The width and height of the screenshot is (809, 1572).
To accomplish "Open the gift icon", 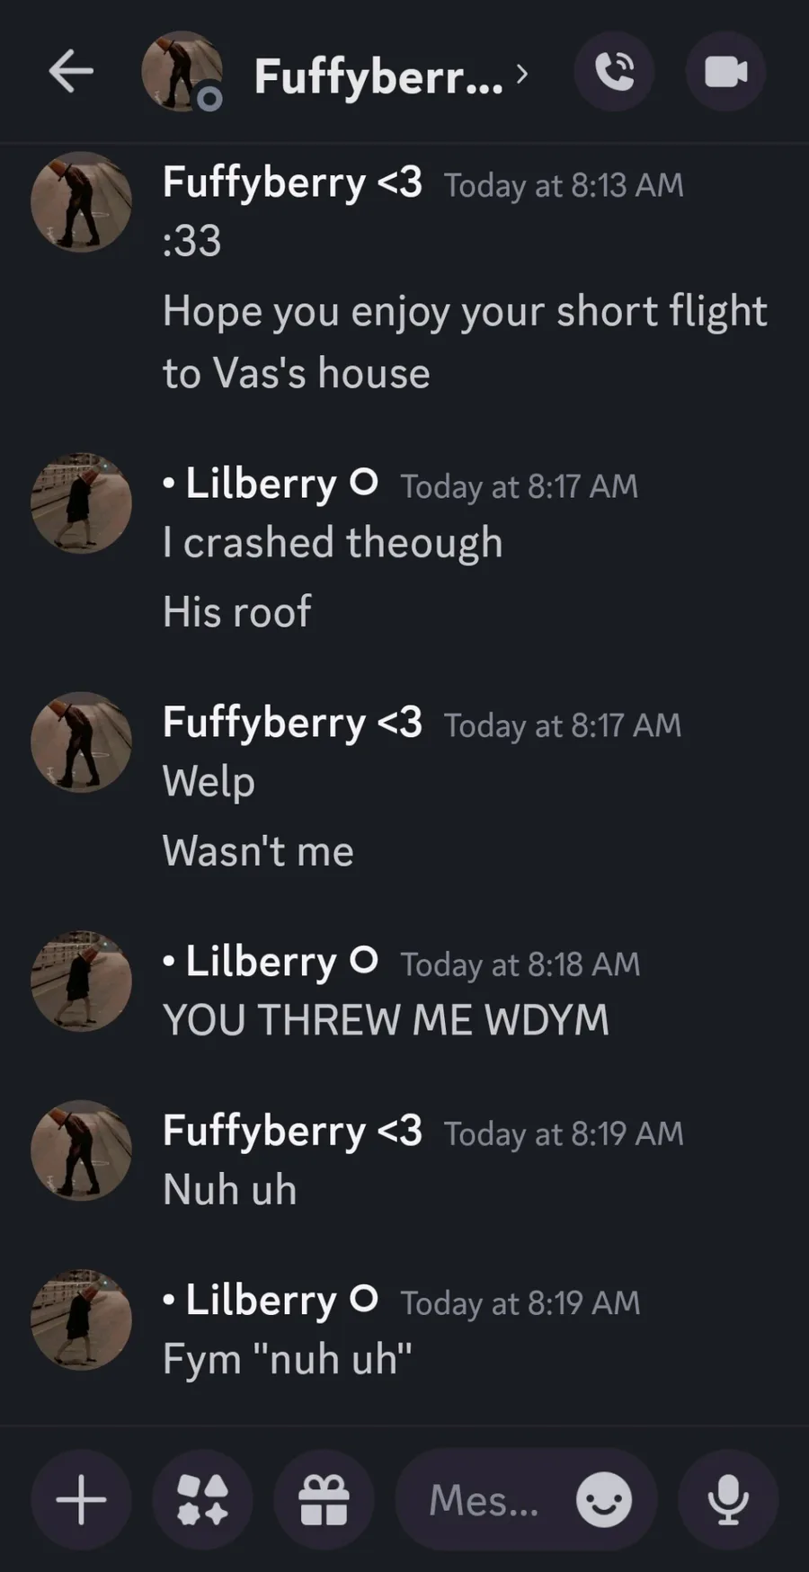I will click(324, 1499).
